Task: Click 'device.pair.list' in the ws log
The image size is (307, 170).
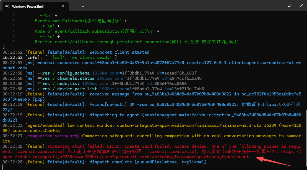Action: pyautogui.click(x=77, y=89)
